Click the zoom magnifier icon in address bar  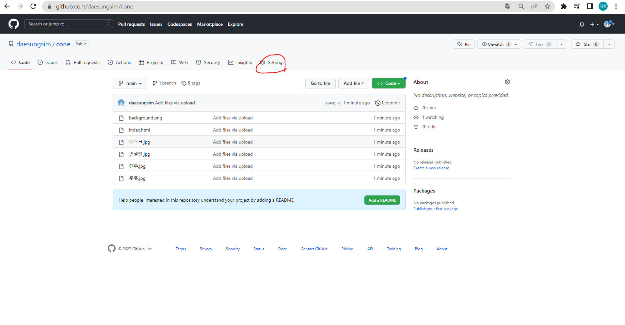coord(521,6)
